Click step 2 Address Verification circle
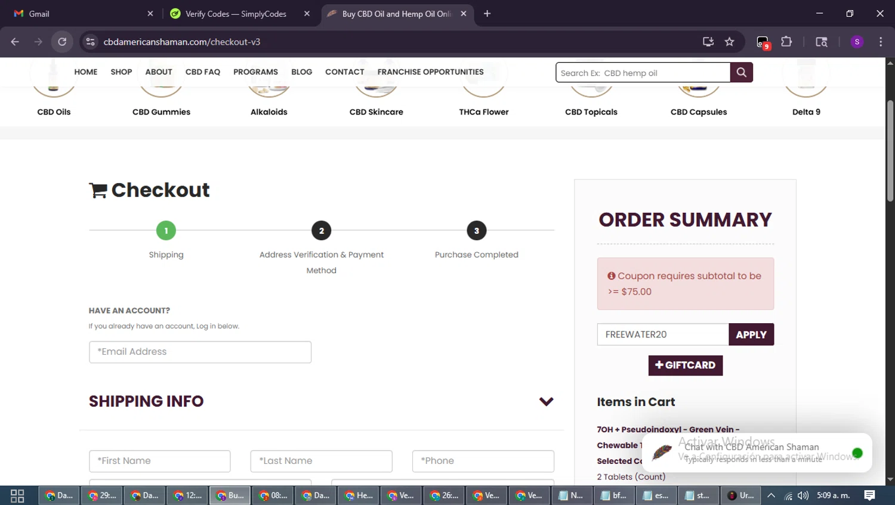 tap(322, 231)
